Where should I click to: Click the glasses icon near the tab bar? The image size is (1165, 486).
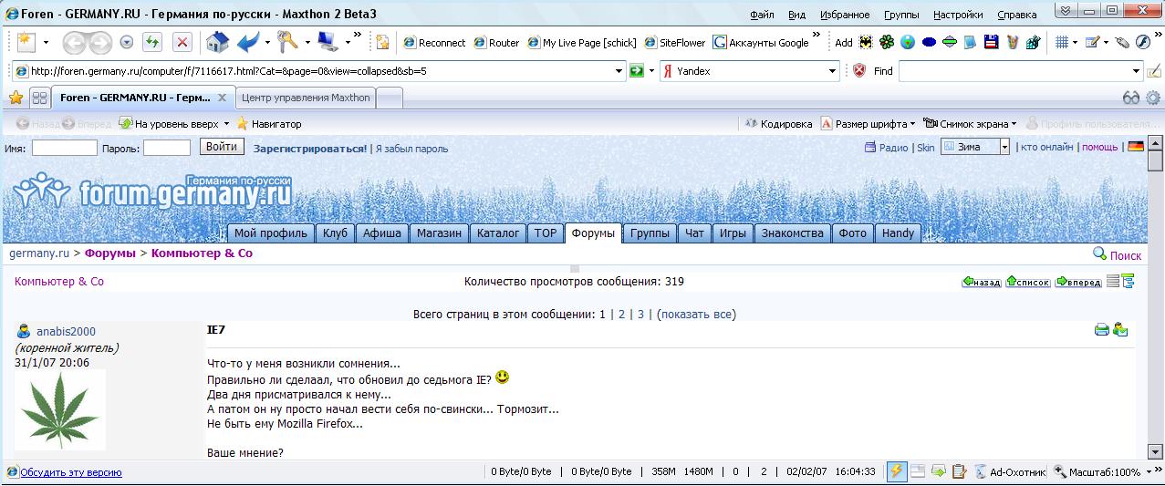[x=1131, y=98]
